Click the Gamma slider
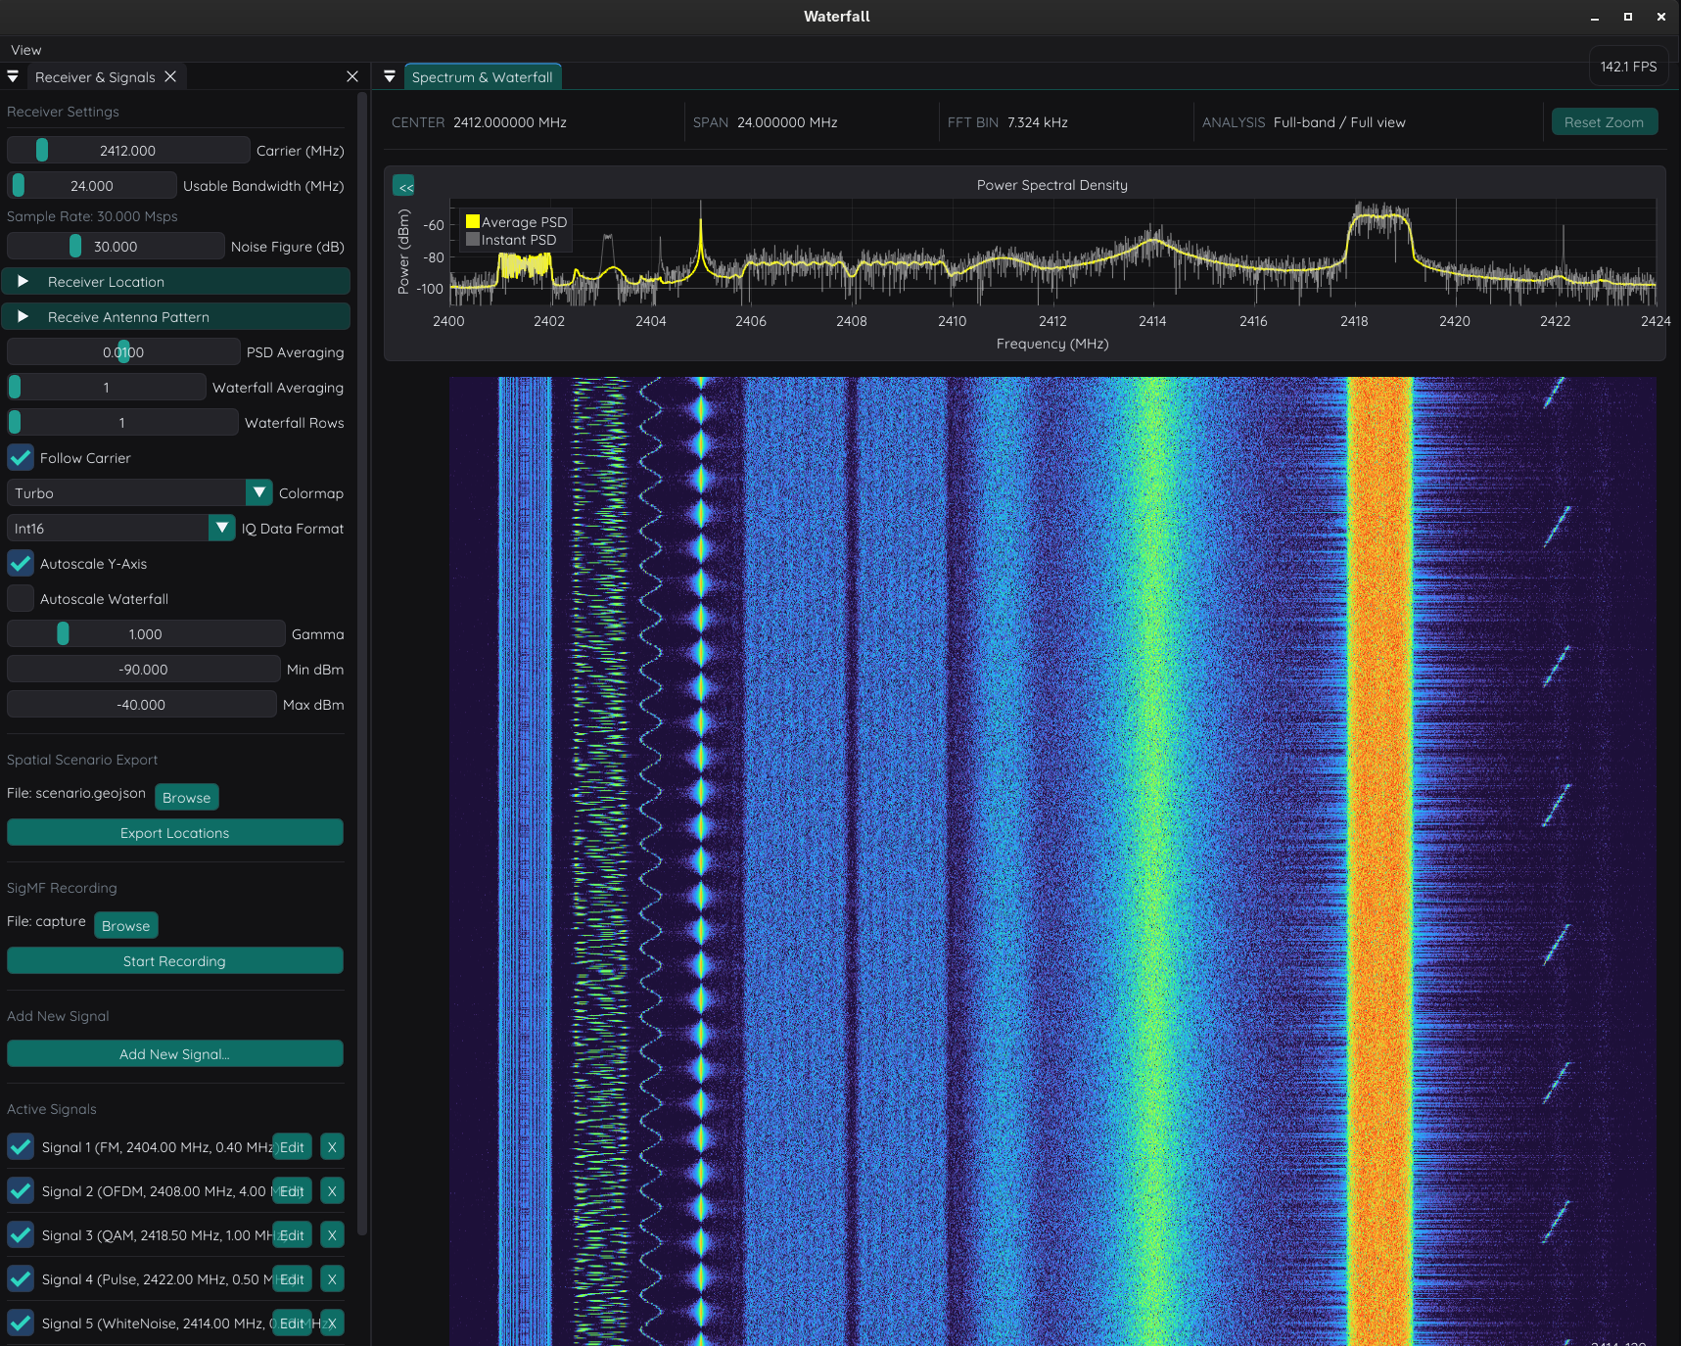1681x1346 pixels. coord(146,634)
